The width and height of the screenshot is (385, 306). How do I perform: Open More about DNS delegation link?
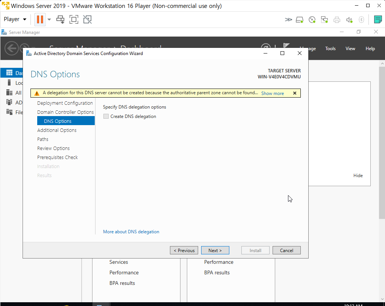point(131,232)
